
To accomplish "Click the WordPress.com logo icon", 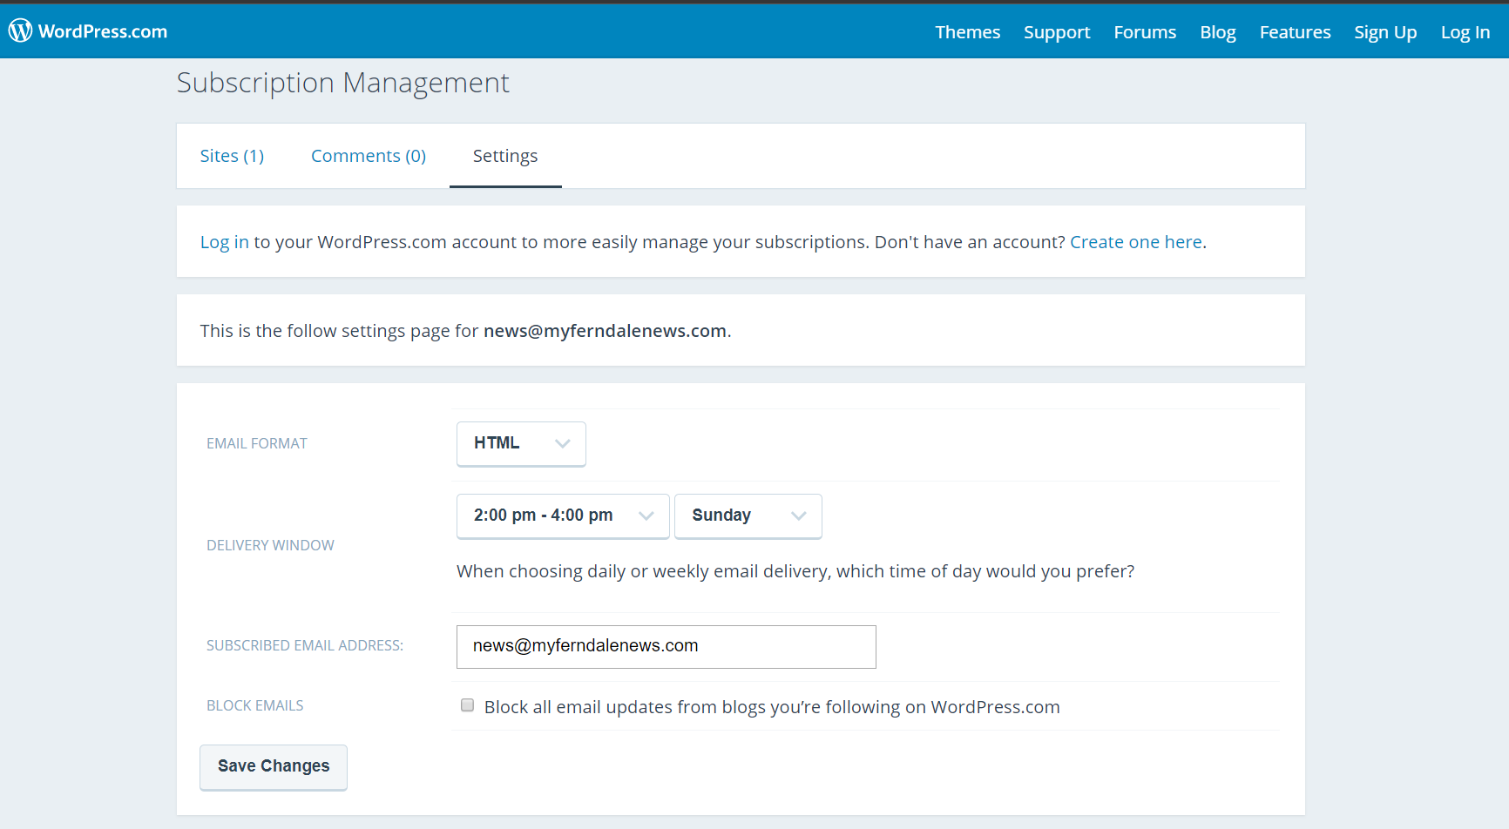I will [21, 31].
